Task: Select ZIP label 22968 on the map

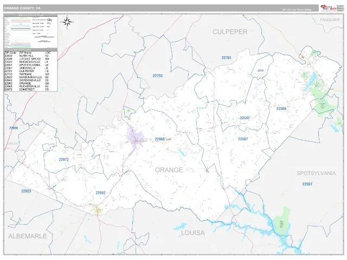Action: [14, 128]
